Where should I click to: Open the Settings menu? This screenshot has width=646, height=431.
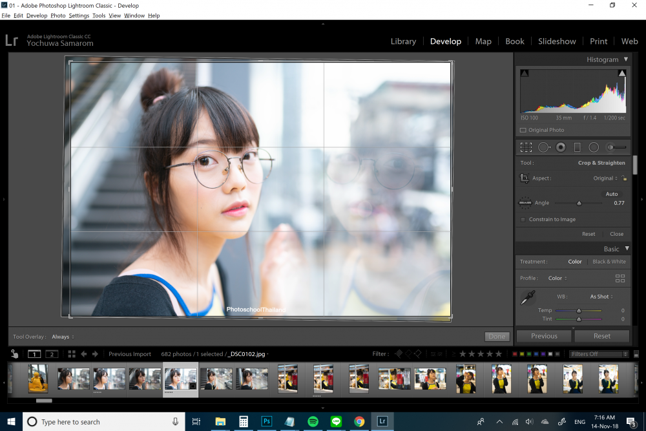point(79,16)
